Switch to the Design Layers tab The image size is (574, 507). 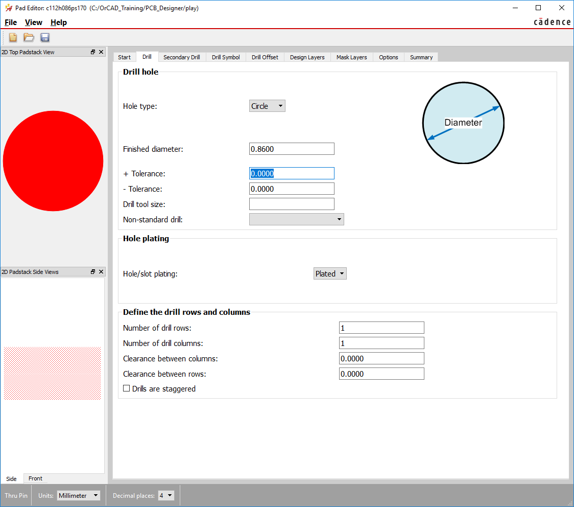(307, 57)
